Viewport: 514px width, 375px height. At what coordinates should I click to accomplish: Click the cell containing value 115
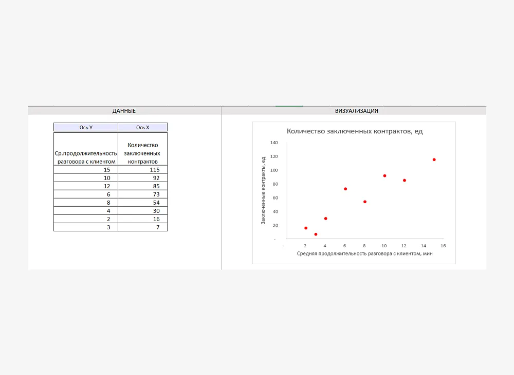coord(142,170)
